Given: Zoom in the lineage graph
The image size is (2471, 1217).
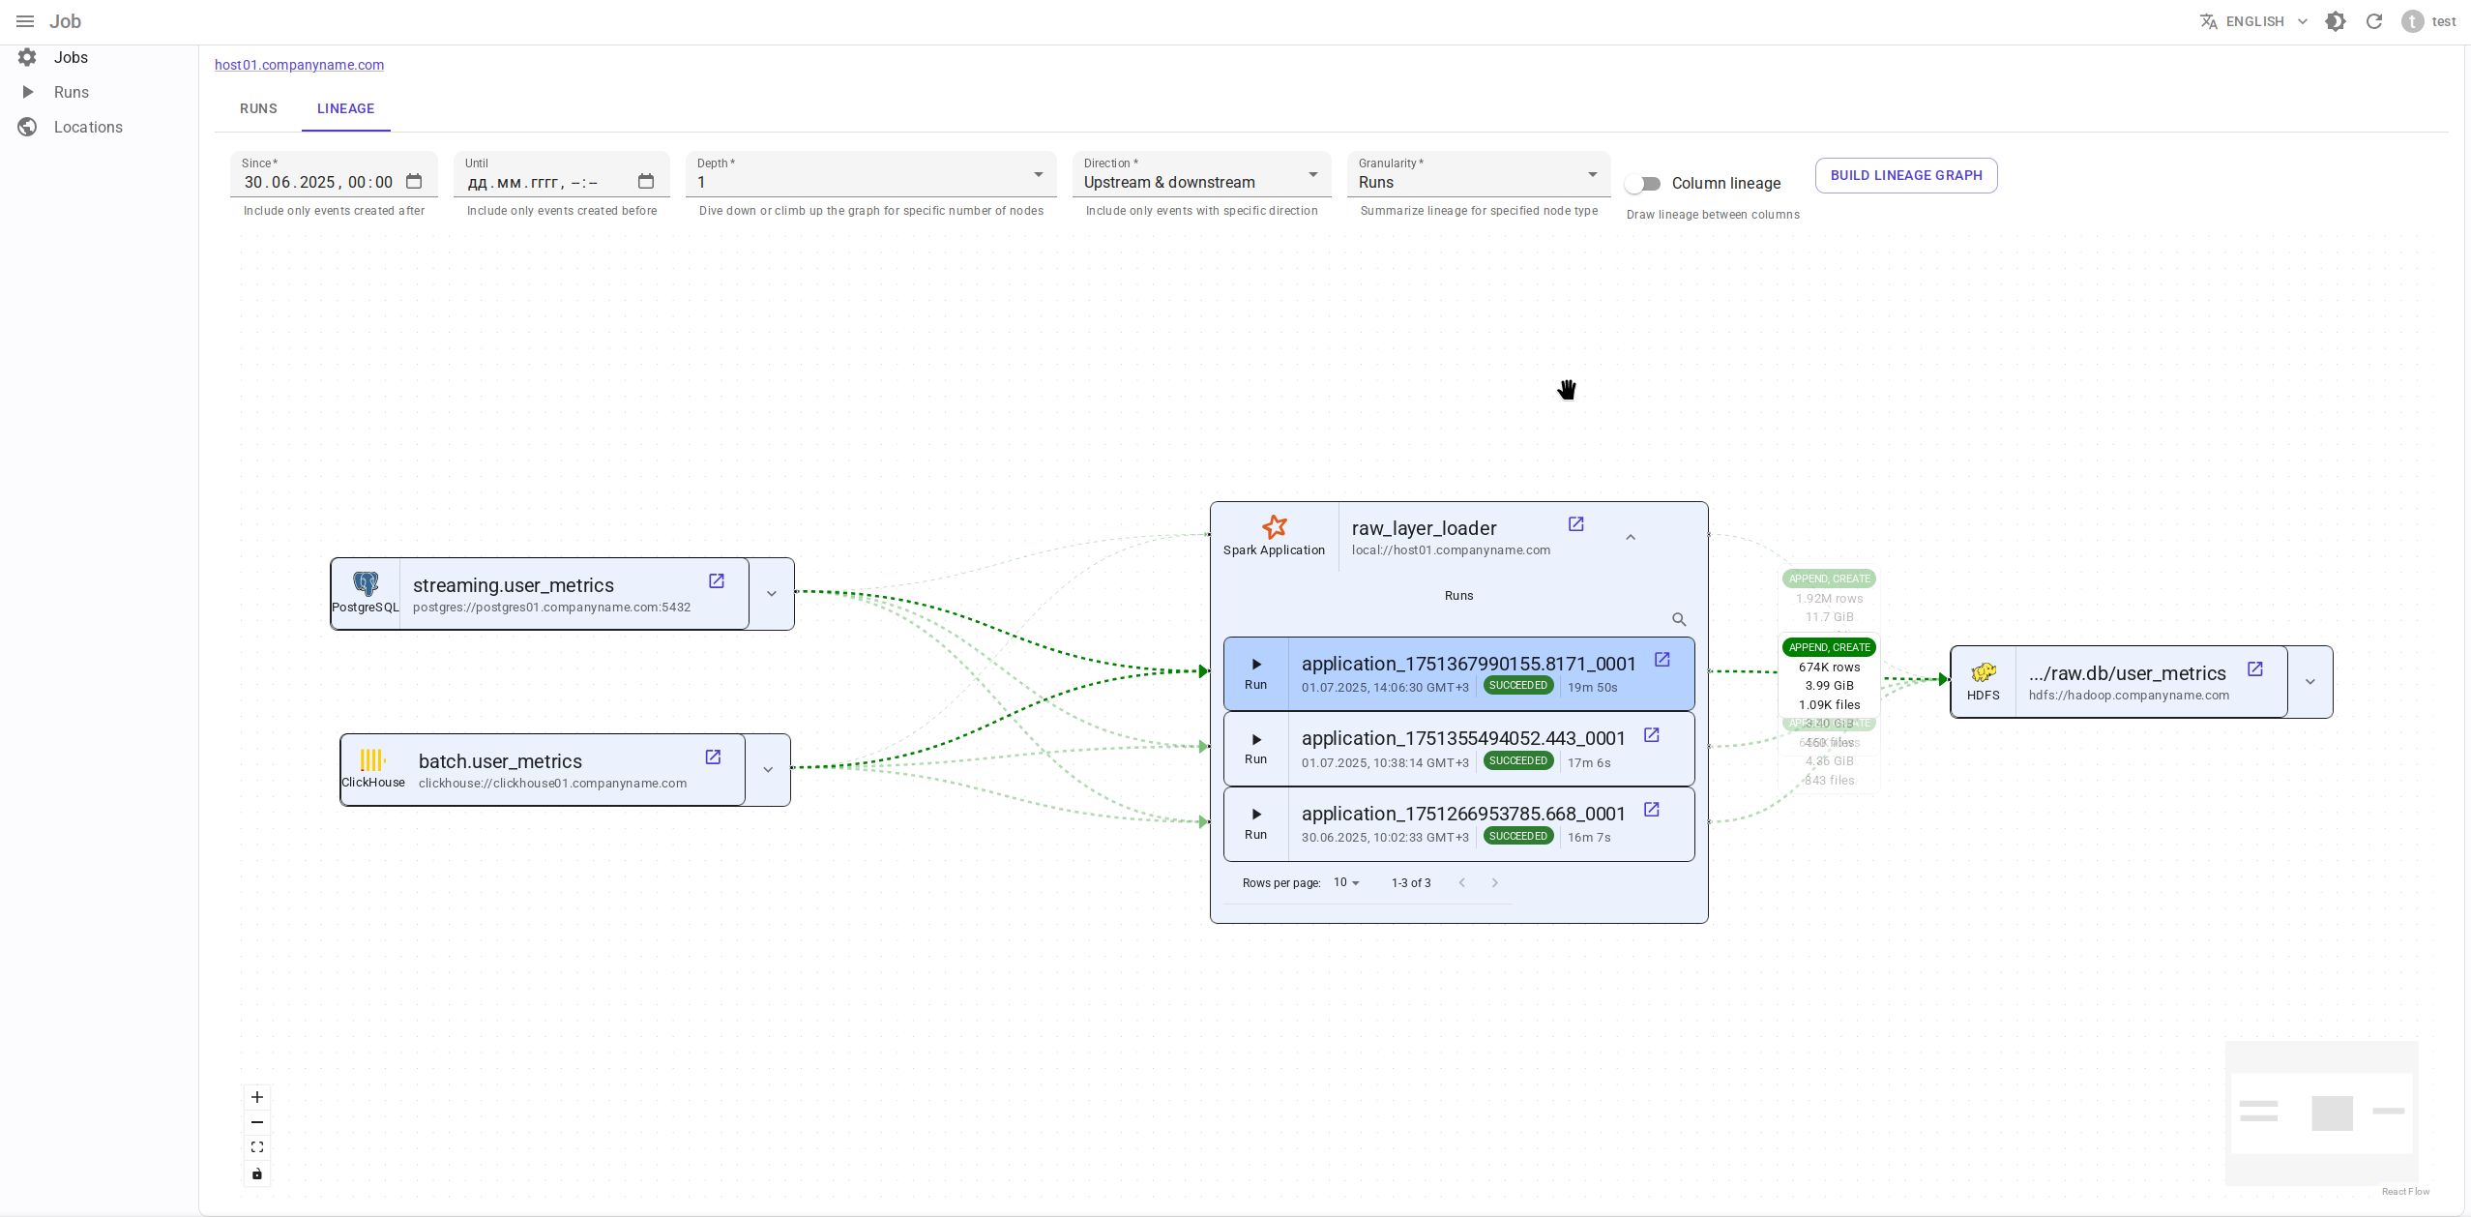Looking at the screenshot, I should [257, 1097].
